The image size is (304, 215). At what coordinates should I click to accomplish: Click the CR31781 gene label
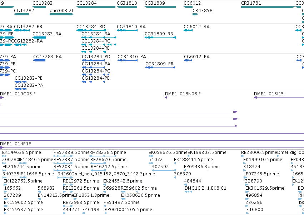251,3
